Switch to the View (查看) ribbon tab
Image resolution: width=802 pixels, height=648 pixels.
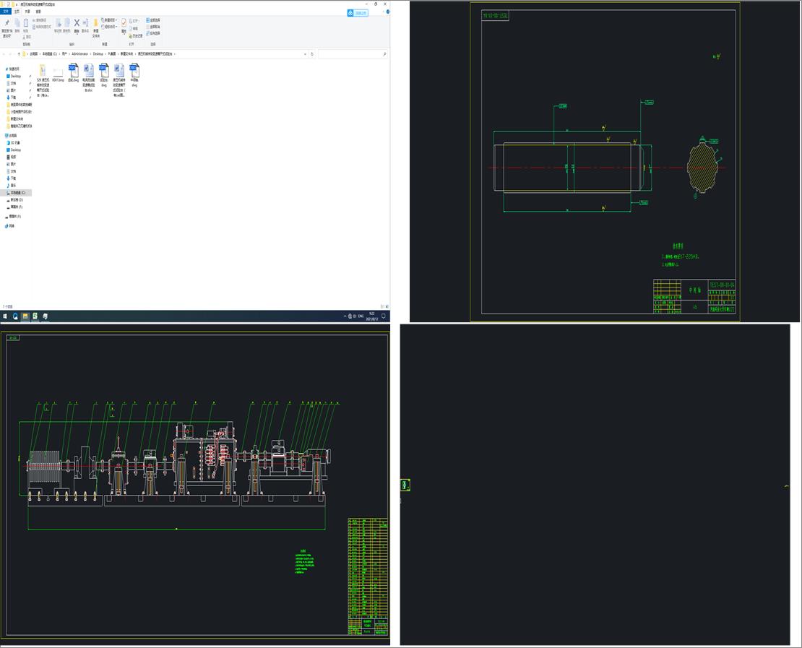pos(38,12)
